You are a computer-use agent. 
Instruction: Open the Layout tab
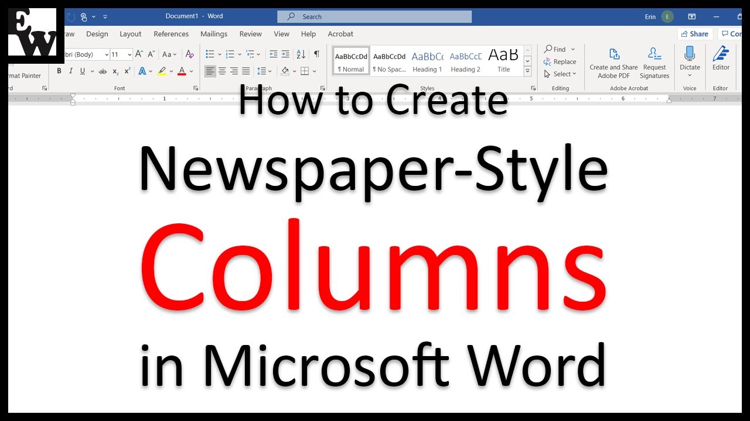pos(131,34)
